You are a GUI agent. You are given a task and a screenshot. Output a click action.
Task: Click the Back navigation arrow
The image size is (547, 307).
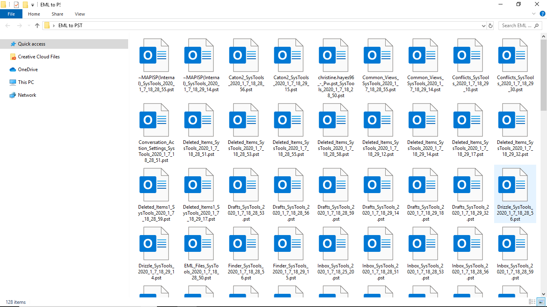8,26
